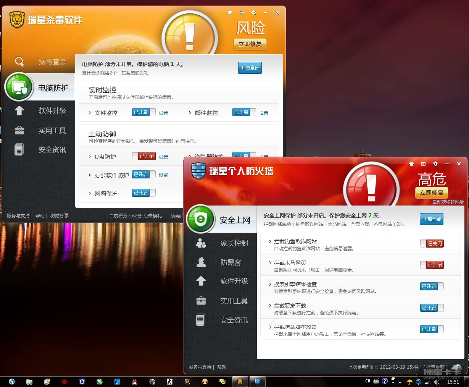Image resolution: width=469 pixels, height=387 pixels.
Task: Open 设置 link beside U盘防护
Action: click(x=163, y=157)
